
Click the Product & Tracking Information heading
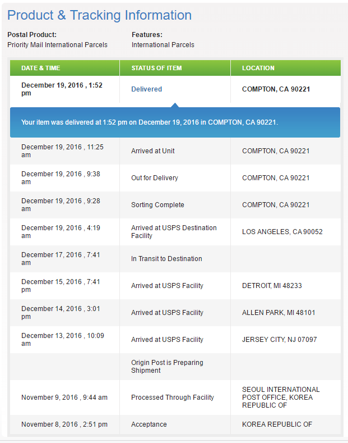[x=99, y=15]
